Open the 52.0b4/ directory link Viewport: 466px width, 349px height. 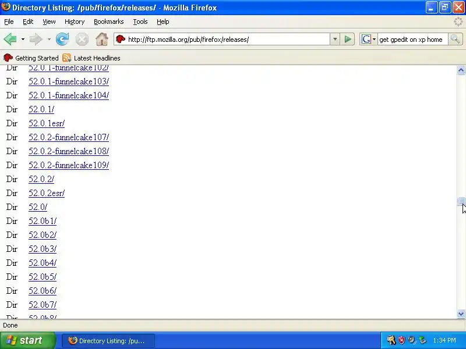click(43, 263)
